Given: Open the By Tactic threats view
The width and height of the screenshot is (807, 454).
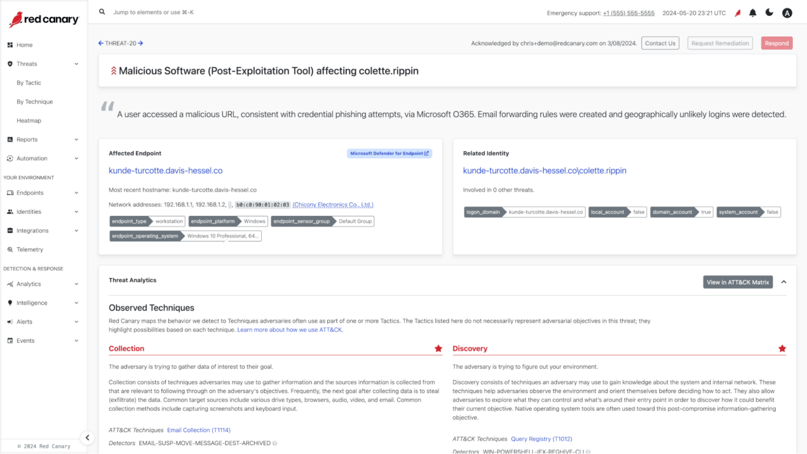Looking at the screenshot, I should pyautogui.click(x=29, y=82).
